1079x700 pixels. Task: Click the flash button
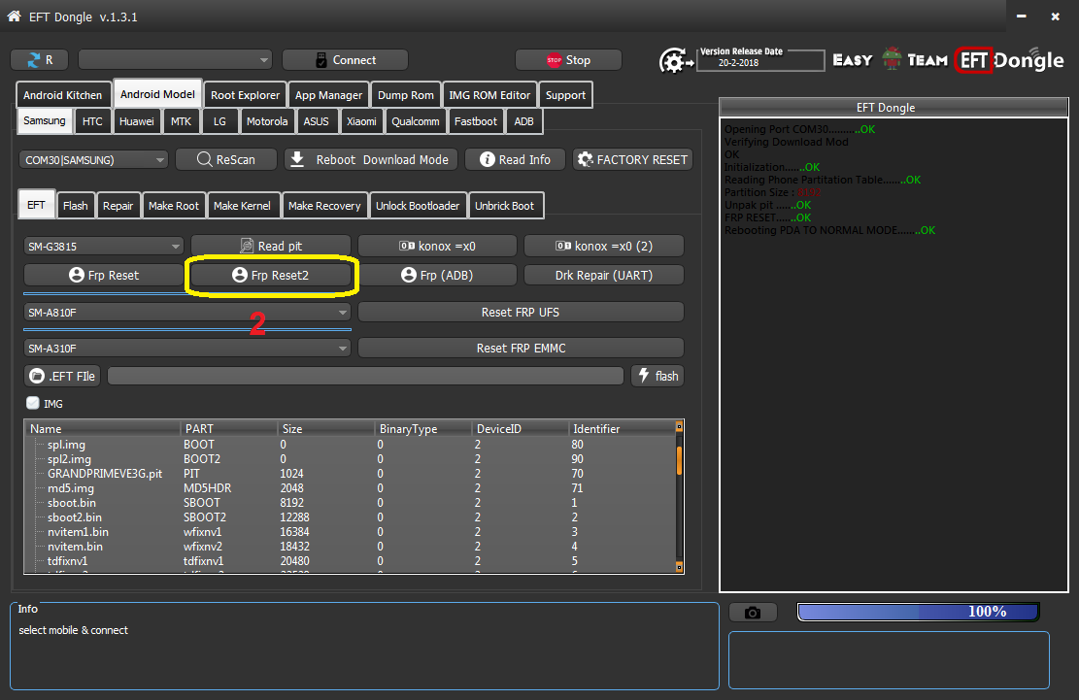coord(658,376)
